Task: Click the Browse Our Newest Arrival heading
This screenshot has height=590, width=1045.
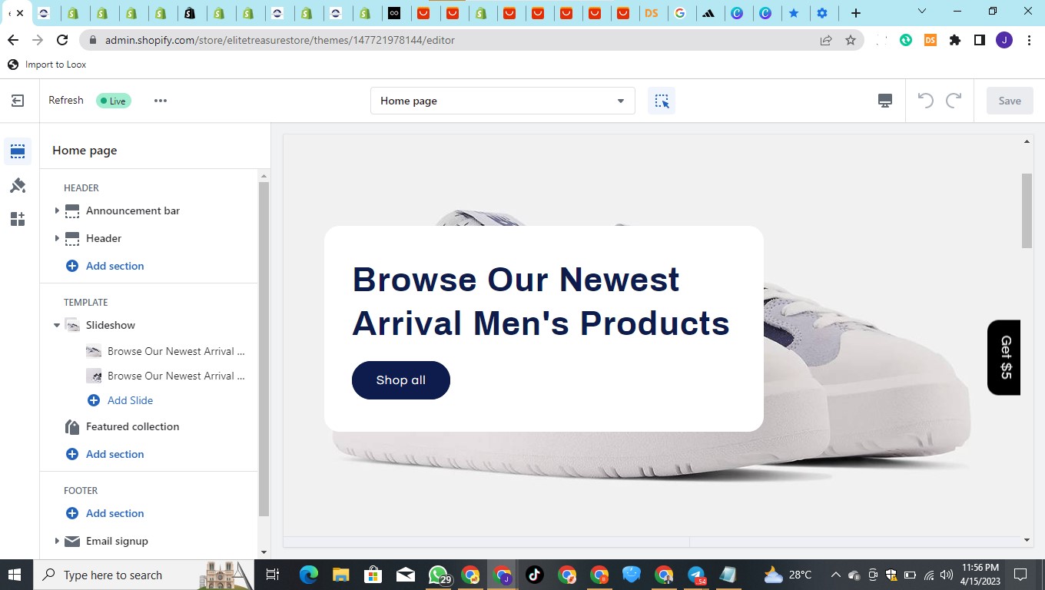Action: click(541, 301)
